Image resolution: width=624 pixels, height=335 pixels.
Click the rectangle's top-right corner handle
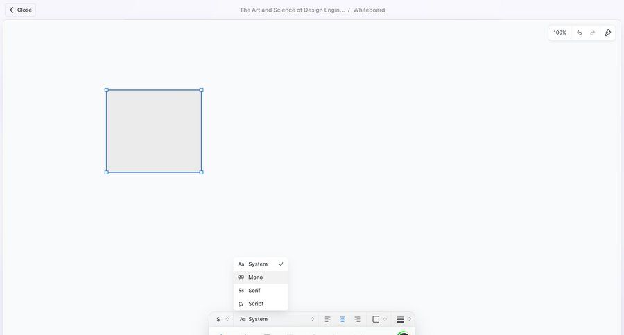pos(201,90)
